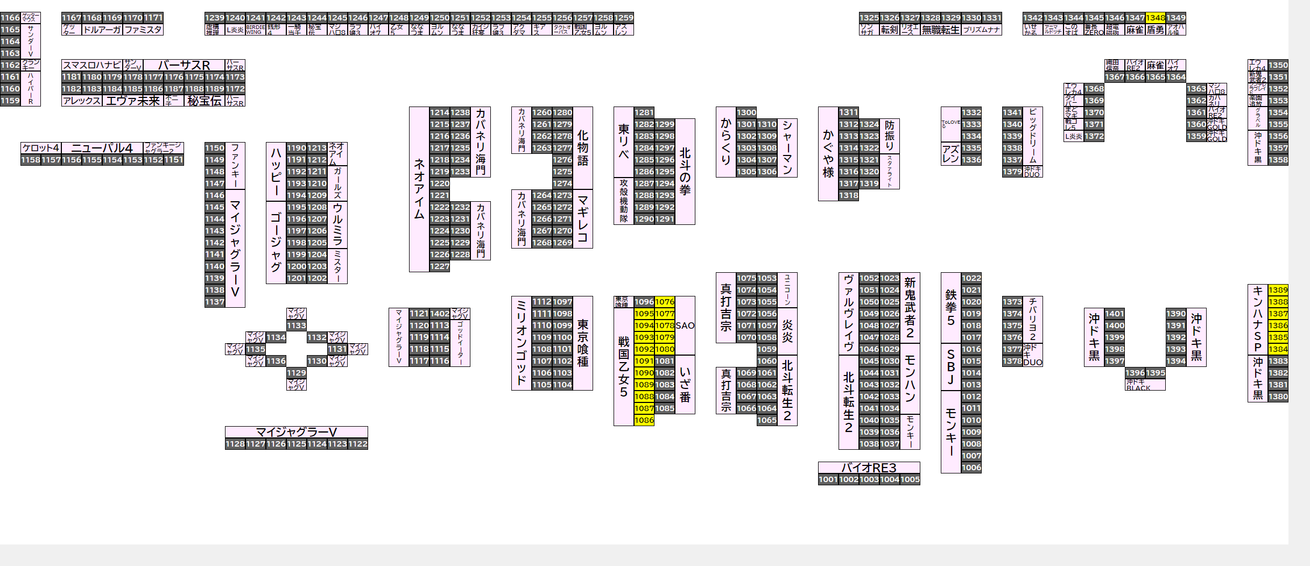The height and width of the screenshot is (566, 1310).
Task: Select machine number 1318
Action: (849, 195)
